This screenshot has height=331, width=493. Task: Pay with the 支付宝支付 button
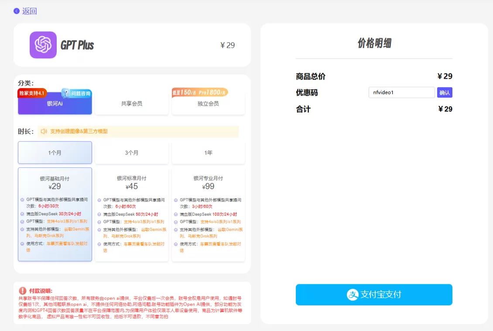(x=374, y=294)
